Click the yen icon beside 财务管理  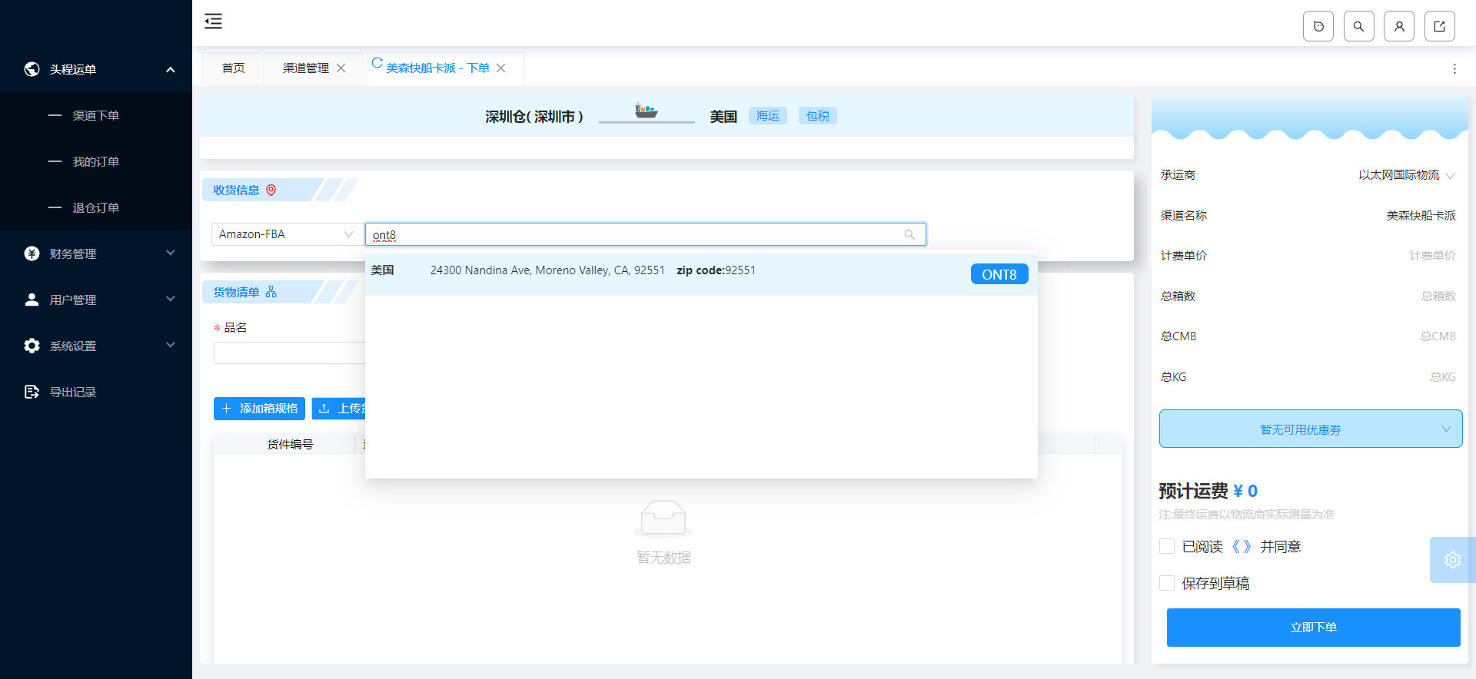point(32,253)
